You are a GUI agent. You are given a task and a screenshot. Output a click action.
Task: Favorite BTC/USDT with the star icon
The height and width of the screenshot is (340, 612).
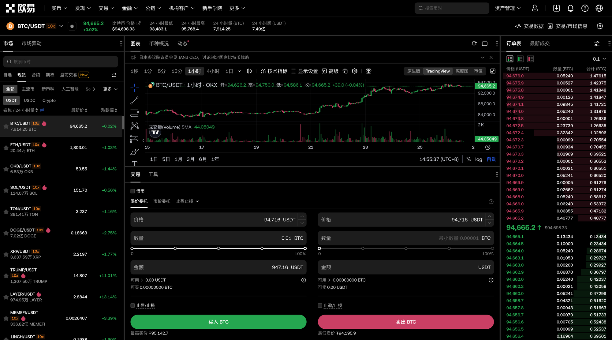tap(72, 26)
